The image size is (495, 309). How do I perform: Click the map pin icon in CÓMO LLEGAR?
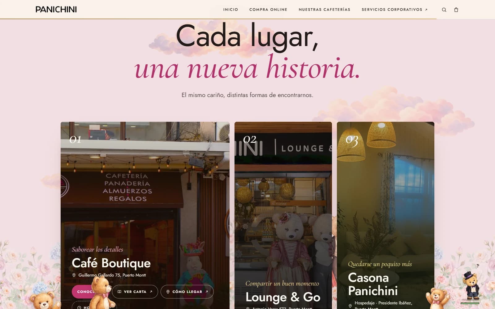tap(168, 292)
